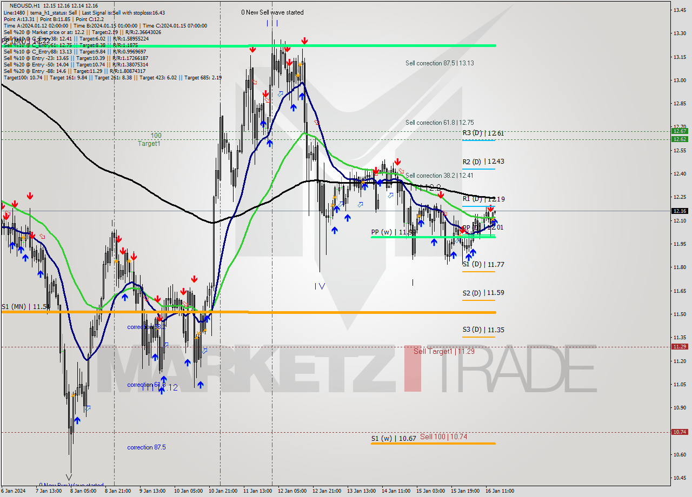Image resolution: width=692 pixels, height=497 pixels.
Task: Click the '8 Jan 21:00' time axis label
Action: click(x=118, y=491)
